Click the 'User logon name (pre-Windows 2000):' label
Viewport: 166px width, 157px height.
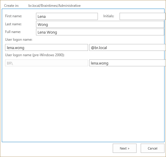pos(35,55)
